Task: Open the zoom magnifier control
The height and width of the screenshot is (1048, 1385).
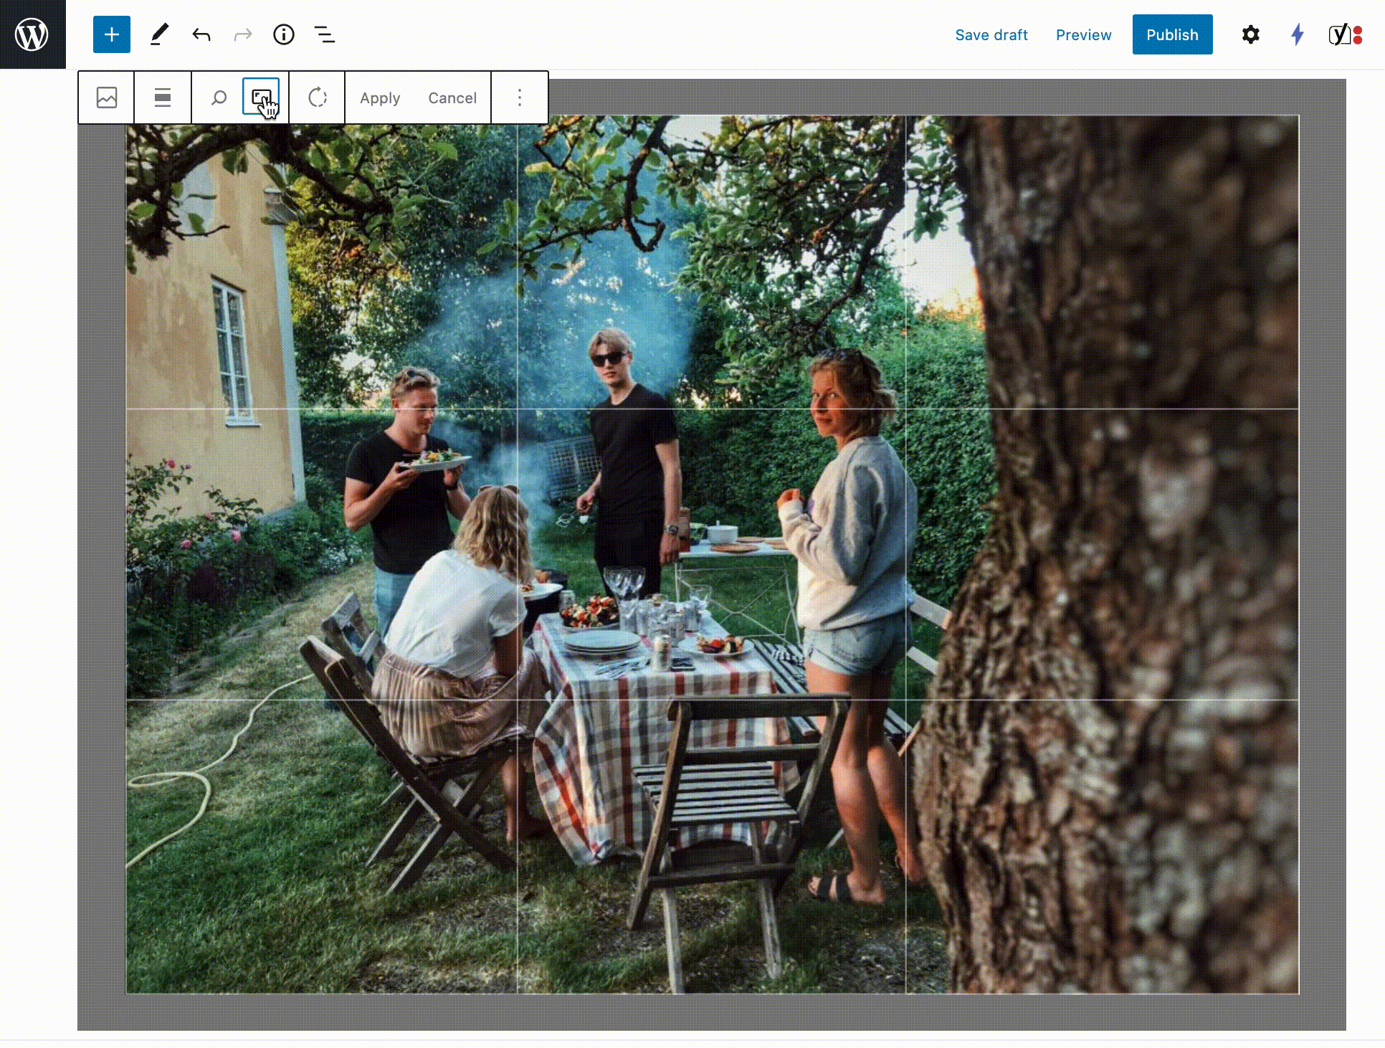Action: tap(219, 97)
